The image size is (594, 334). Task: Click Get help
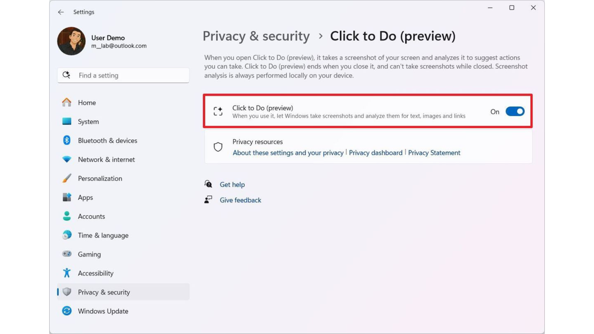[232, 184]
